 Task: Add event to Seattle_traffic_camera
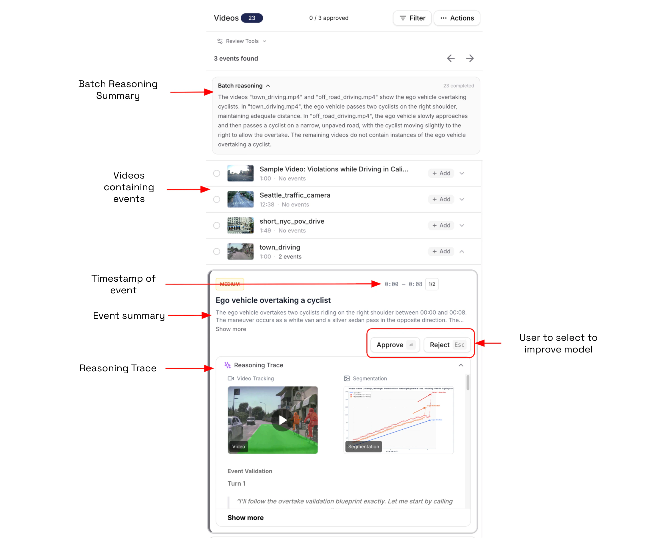[x=441, y=199]
